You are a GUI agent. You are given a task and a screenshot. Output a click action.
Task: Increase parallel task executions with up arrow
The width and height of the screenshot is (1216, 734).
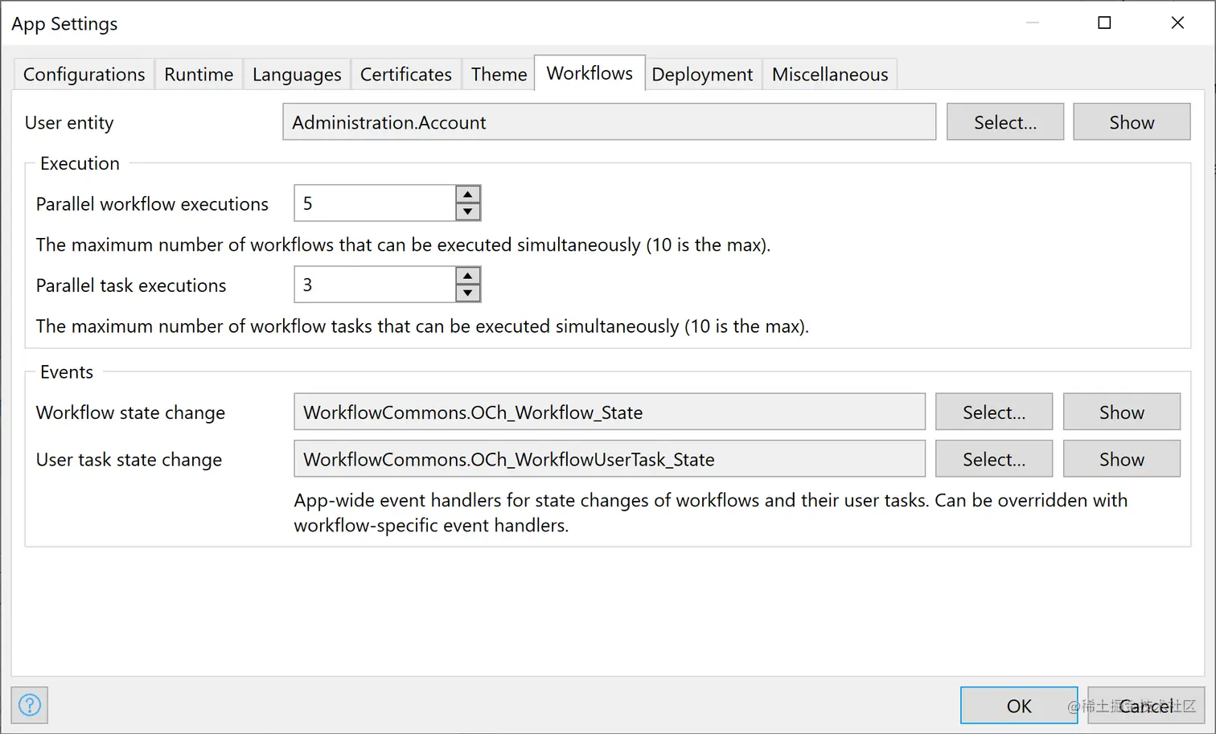pyautogui.click(x=467, y=276)
